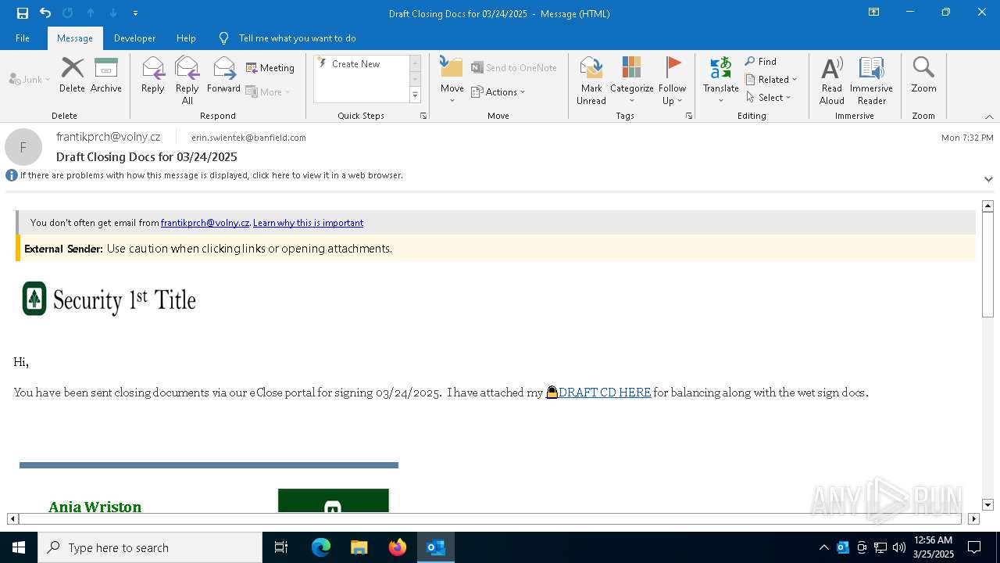Screen dimensions: 1000x563
Task: Start Read Aloud
Action: [x=831, y=81]
